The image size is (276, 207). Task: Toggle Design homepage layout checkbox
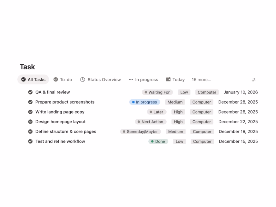pos(30,122)
